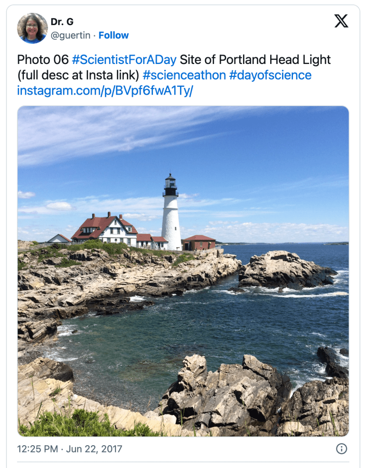The width and height of the screenshot is (369, 468).
Task: Visit the instagram.com/p/BVpf6fwA1Ty/ link
Action: (x=105, y=90)
